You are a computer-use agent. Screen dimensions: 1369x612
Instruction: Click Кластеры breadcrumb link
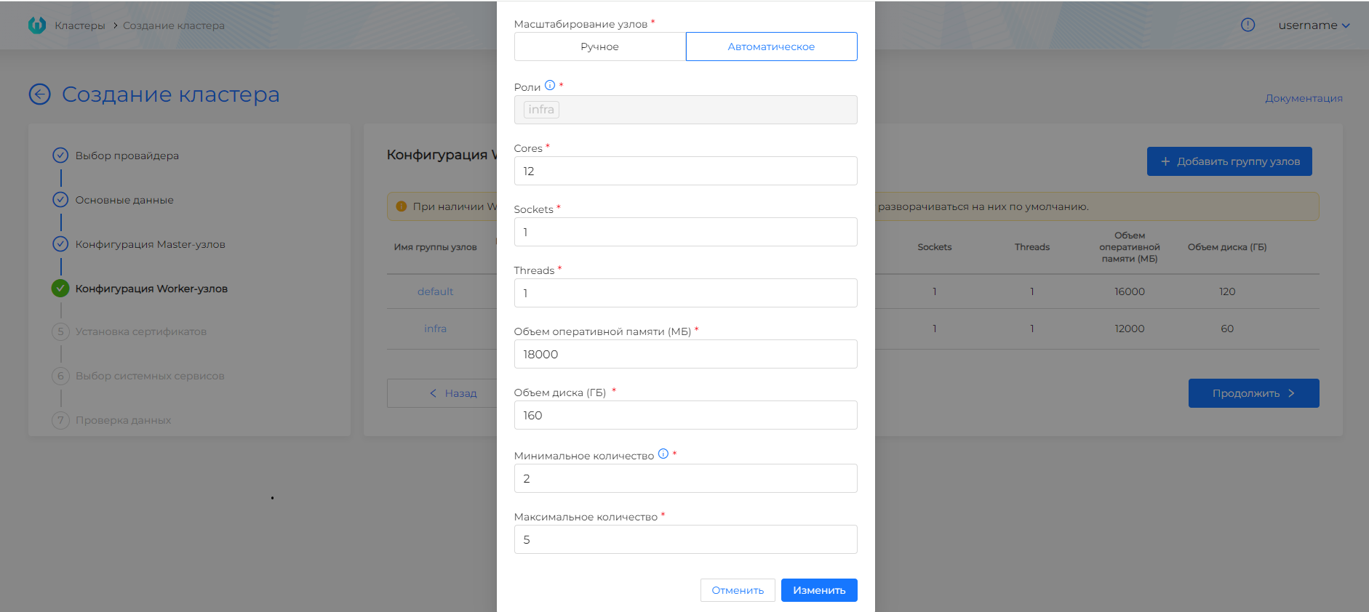point(80,25)
